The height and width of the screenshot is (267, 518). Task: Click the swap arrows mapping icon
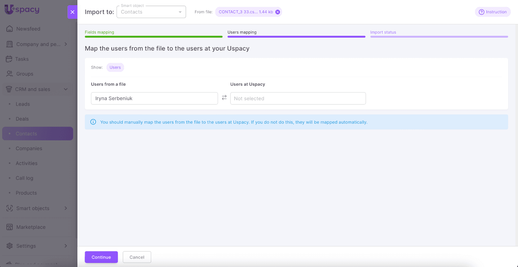(224, 98)
